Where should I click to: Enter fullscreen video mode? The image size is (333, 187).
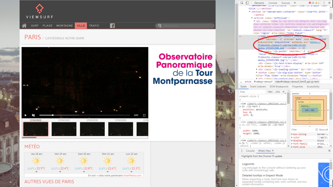pos(144,115)
